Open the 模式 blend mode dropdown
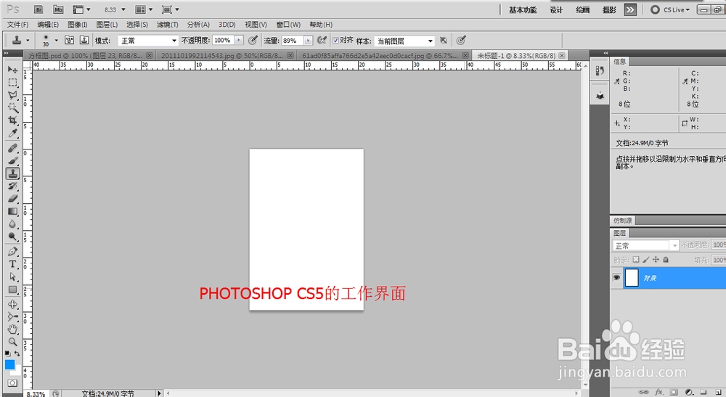726x397 pixels. [x=148, y=41]
